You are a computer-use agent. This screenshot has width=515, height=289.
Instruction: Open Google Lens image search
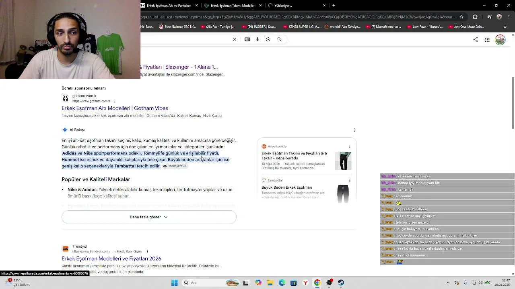(x=268, y=39)
